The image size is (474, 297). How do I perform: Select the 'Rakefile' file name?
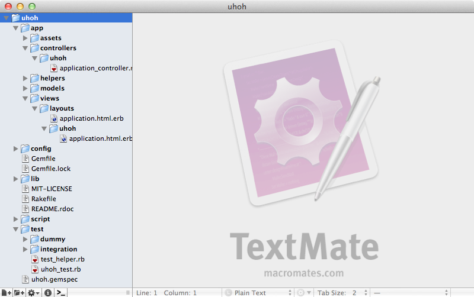pyautogui.click(x=44, y=199)
